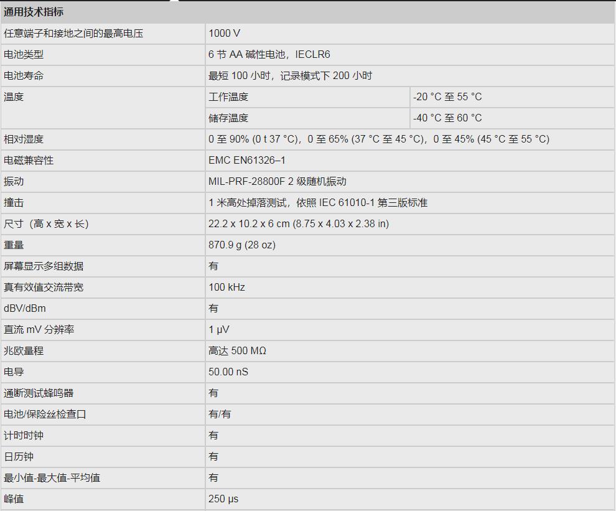Click the dimensions value 22.2 x 10.2 x 6 cm
This screenshot has width=616, height=511.
pyautogui.click(x=299, y=224)
